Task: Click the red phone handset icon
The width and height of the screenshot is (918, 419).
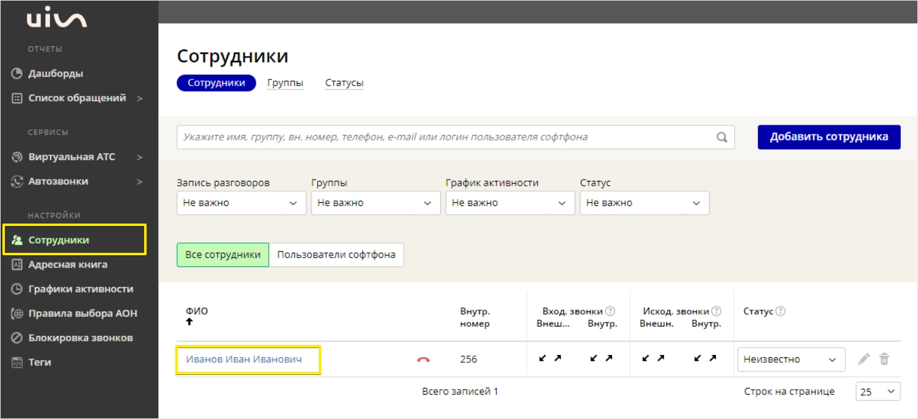Action: tap(423, 360)
